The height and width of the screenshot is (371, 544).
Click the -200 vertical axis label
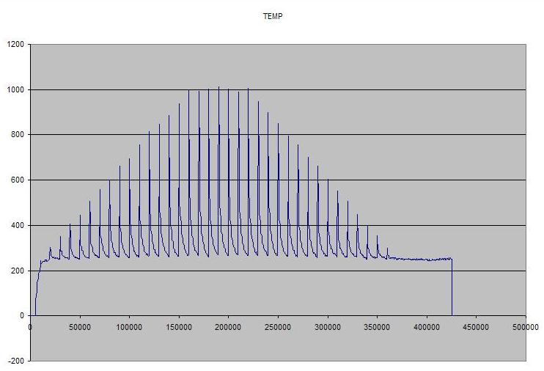coord(17,361)
